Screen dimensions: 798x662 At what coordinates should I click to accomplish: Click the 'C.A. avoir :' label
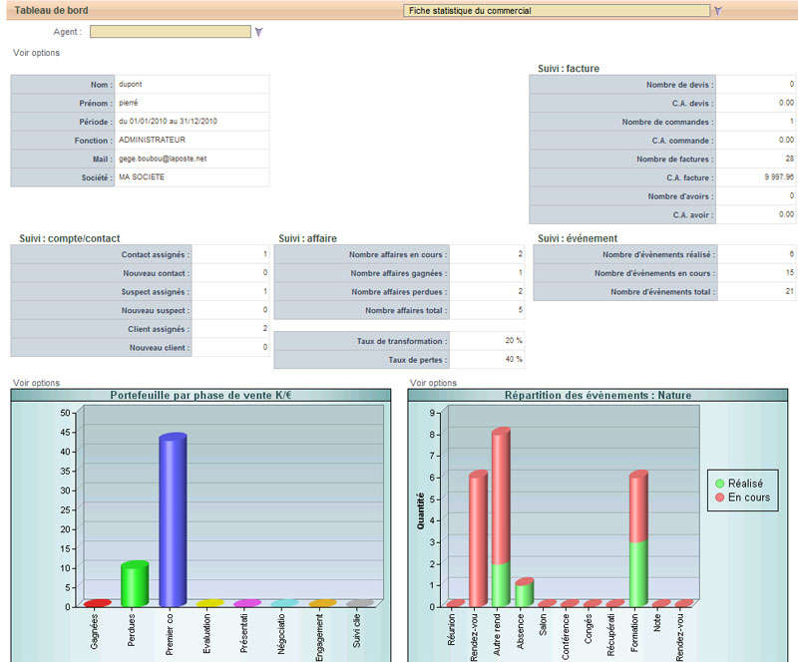pyautogui.click(x=693, y=214)
